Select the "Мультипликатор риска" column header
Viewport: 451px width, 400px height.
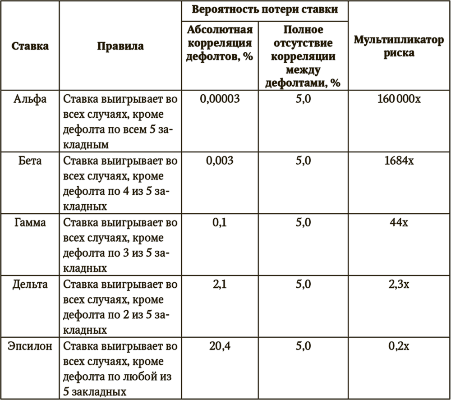pyautogui.click(x=399, y=46)
